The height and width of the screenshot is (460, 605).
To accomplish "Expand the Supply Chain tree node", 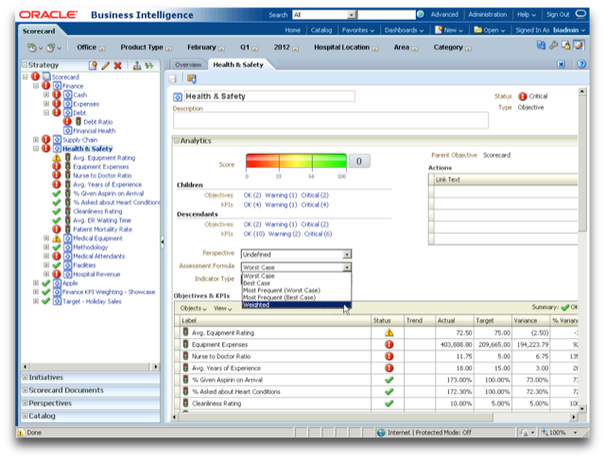I will (x=35, y=140).
